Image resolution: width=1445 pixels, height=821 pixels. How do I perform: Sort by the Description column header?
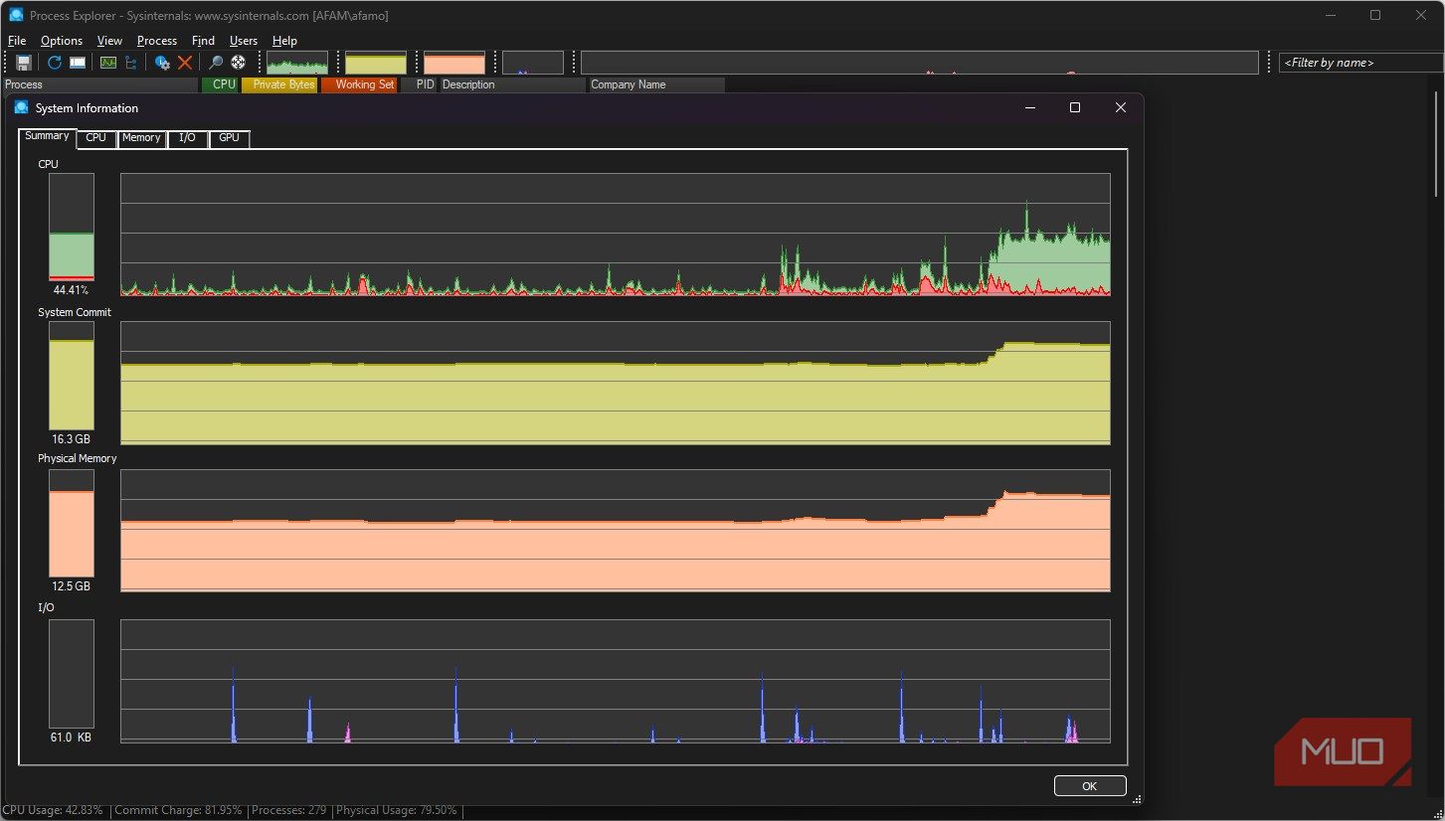(513, 85)
